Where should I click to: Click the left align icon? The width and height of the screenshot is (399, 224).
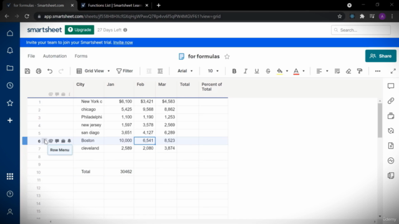click(x=319, y=71)
